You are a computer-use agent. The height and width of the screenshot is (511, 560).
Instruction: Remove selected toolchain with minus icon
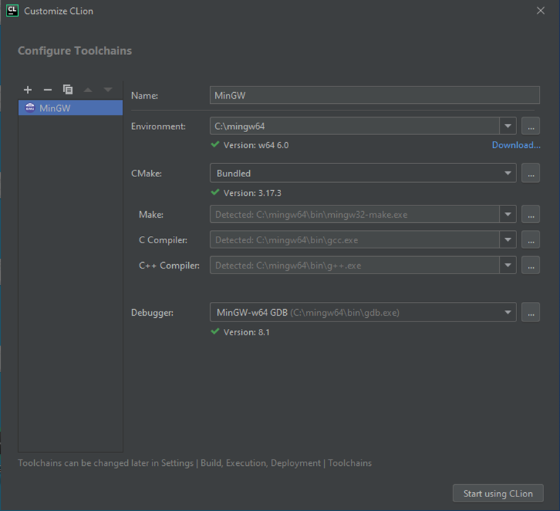click(47, 89)
